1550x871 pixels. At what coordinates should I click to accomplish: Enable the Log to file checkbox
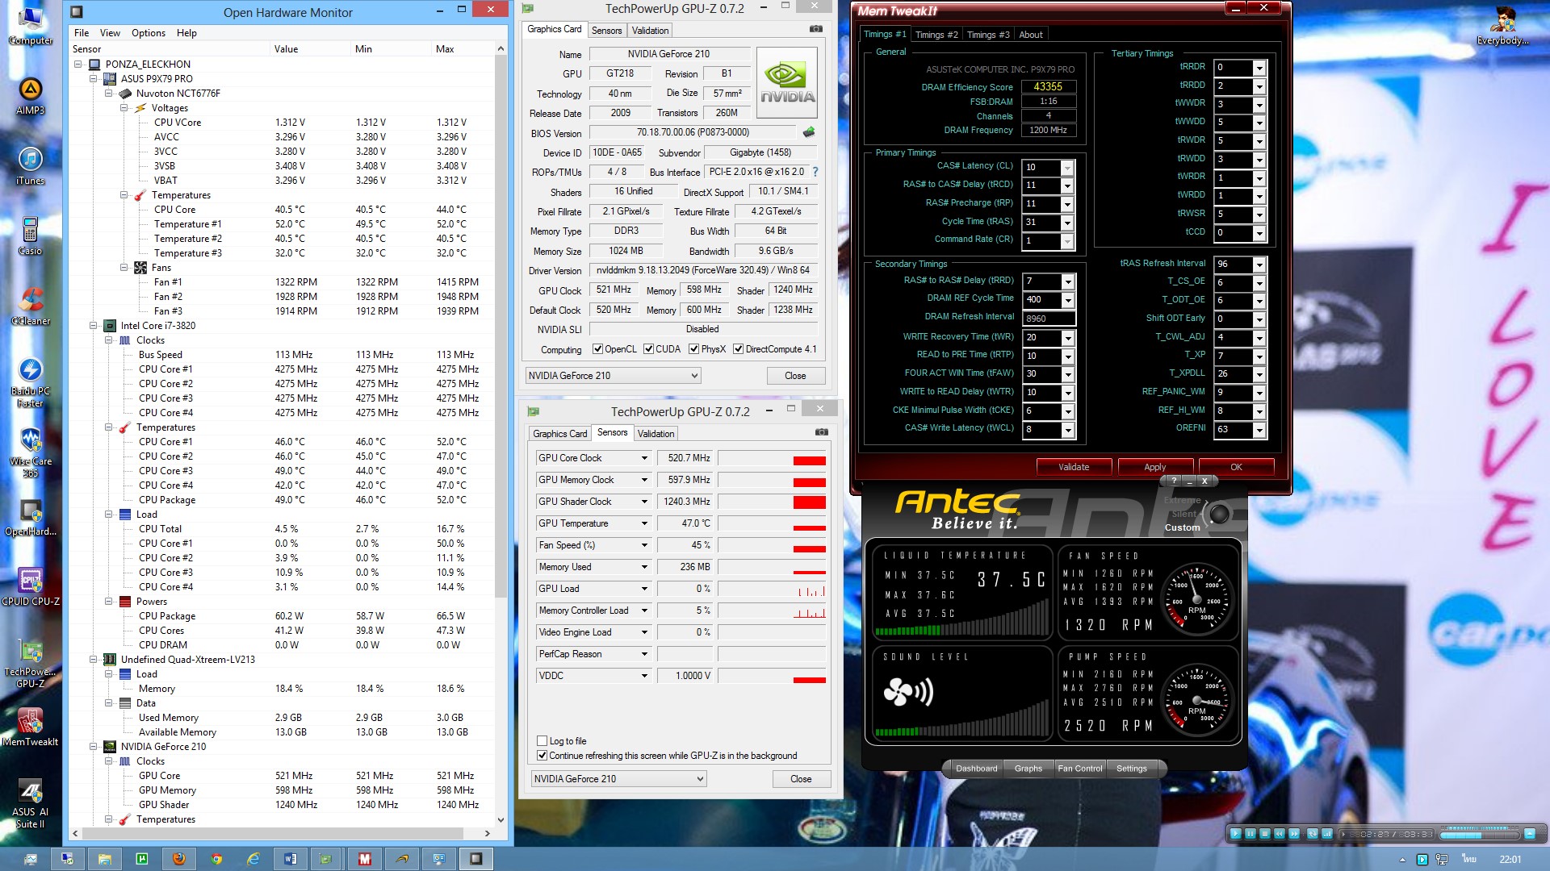tap(542, 741)
